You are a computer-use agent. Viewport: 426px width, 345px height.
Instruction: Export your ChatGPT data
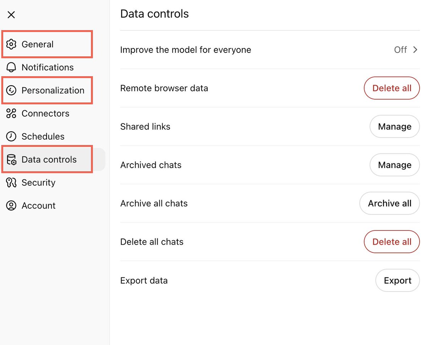pyautogui.click(x=397, y=280)
